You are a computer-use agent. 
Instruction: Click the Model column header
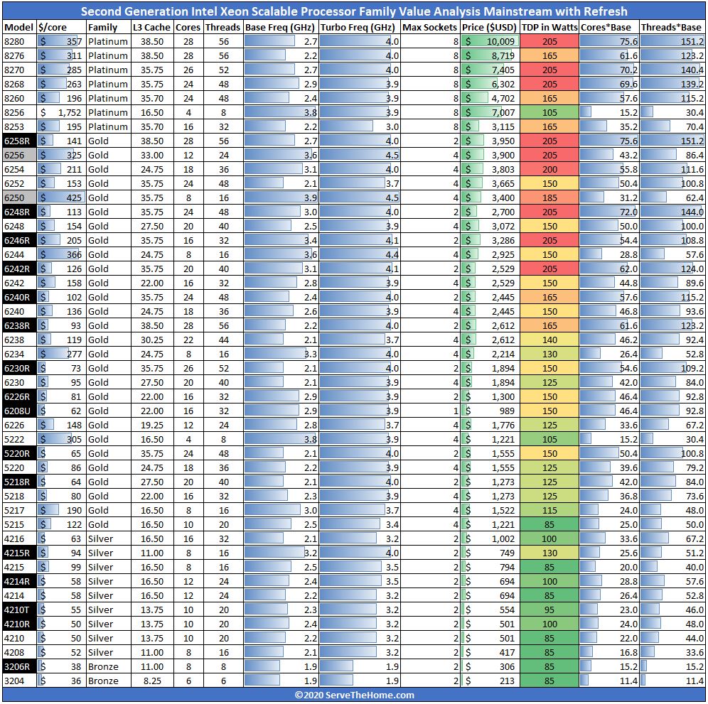[19, 27]
